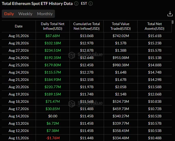
Task: Select the Aug 19,2026 date cell
Action: pos(19,94)
